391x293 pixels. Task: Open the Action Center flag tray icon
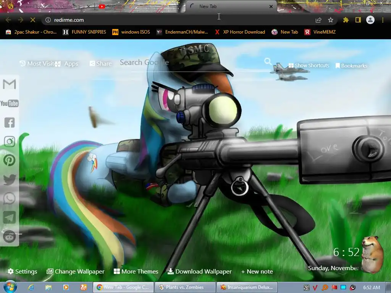pyautogui.click(x=334, y=288)
